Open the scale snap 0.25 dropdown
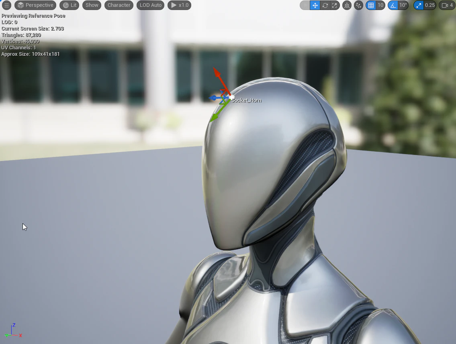The width and height of the screenshot is (456, 344). (x=430, y=5)
